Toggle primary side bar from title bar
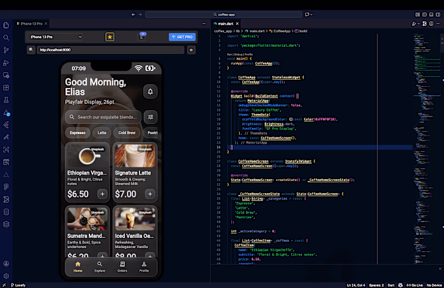The height and width of the screenshot is (288, 444). [424, 15]
